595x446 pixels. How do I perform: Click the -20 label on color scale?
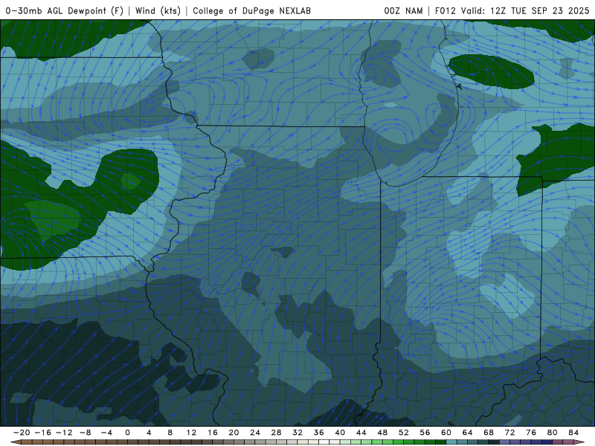coord(22,433)
